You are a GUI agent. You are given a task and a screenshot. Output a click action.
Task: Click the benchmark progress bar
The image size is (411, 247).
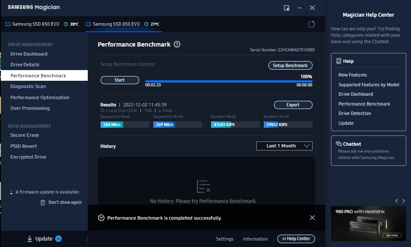click(229, 81)
